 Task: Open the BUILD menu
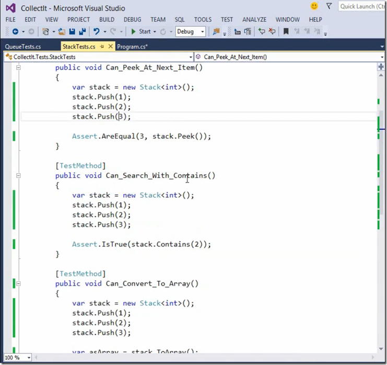[x=107, y=19]
